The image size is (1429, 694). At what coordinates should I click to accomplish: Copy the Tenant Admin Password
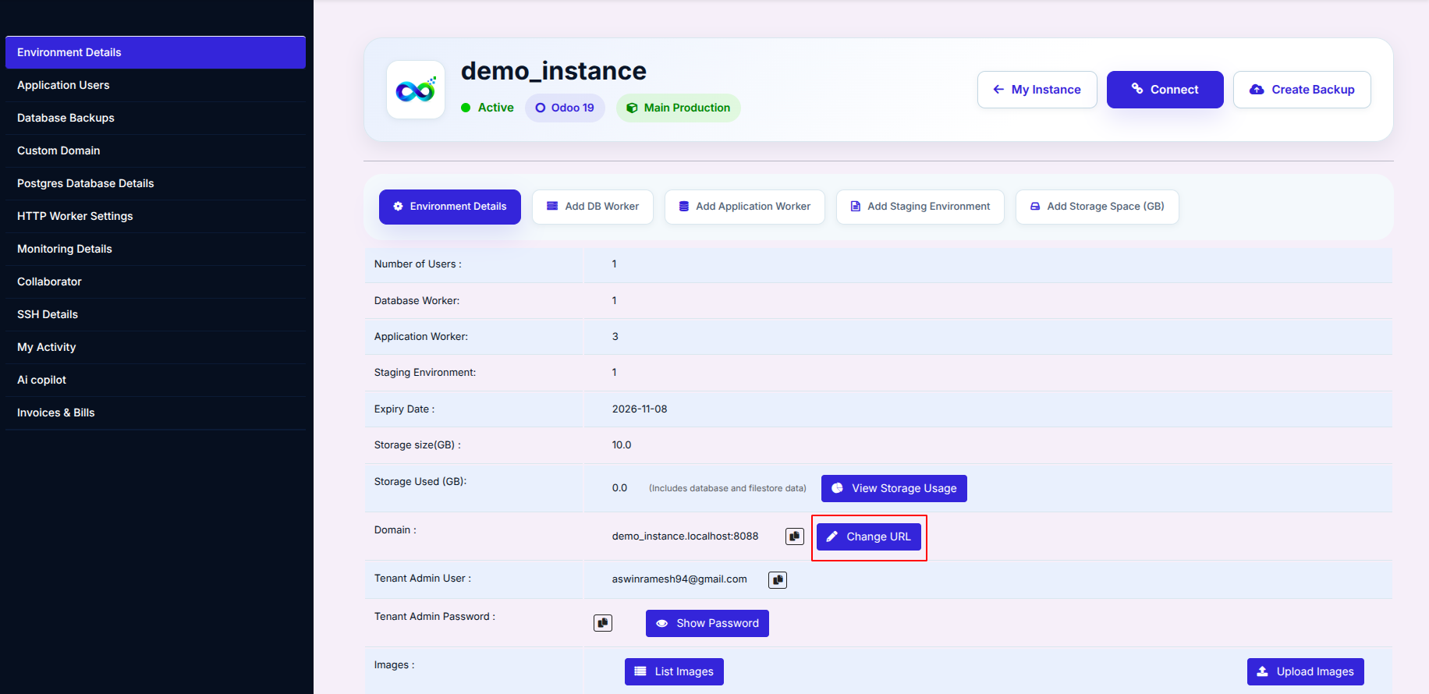(602, 623)
